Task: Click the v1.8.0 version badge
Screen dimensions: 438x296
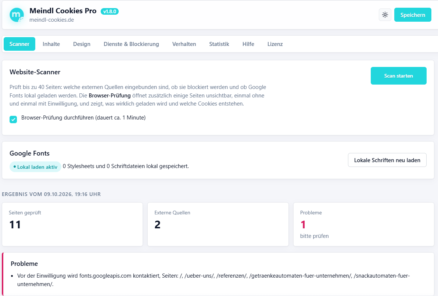Action: tap(109, 11)
